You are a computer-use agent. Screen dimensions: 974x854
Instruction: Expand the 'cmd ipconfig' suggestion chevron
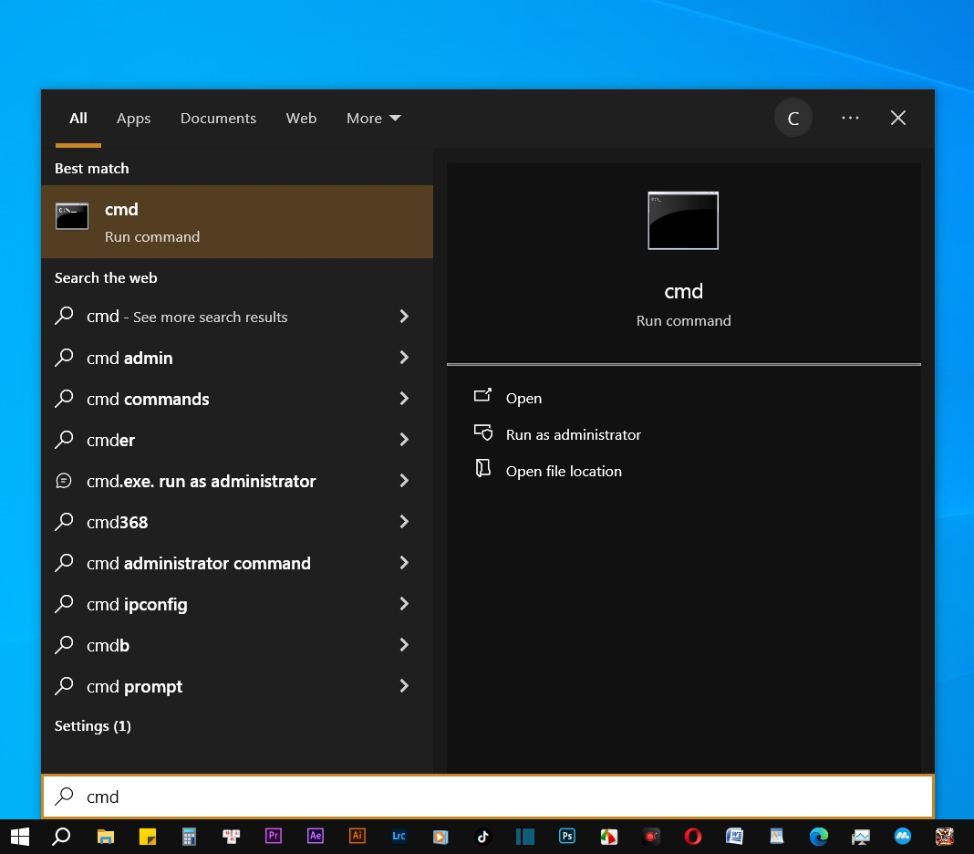coord(404,603)
